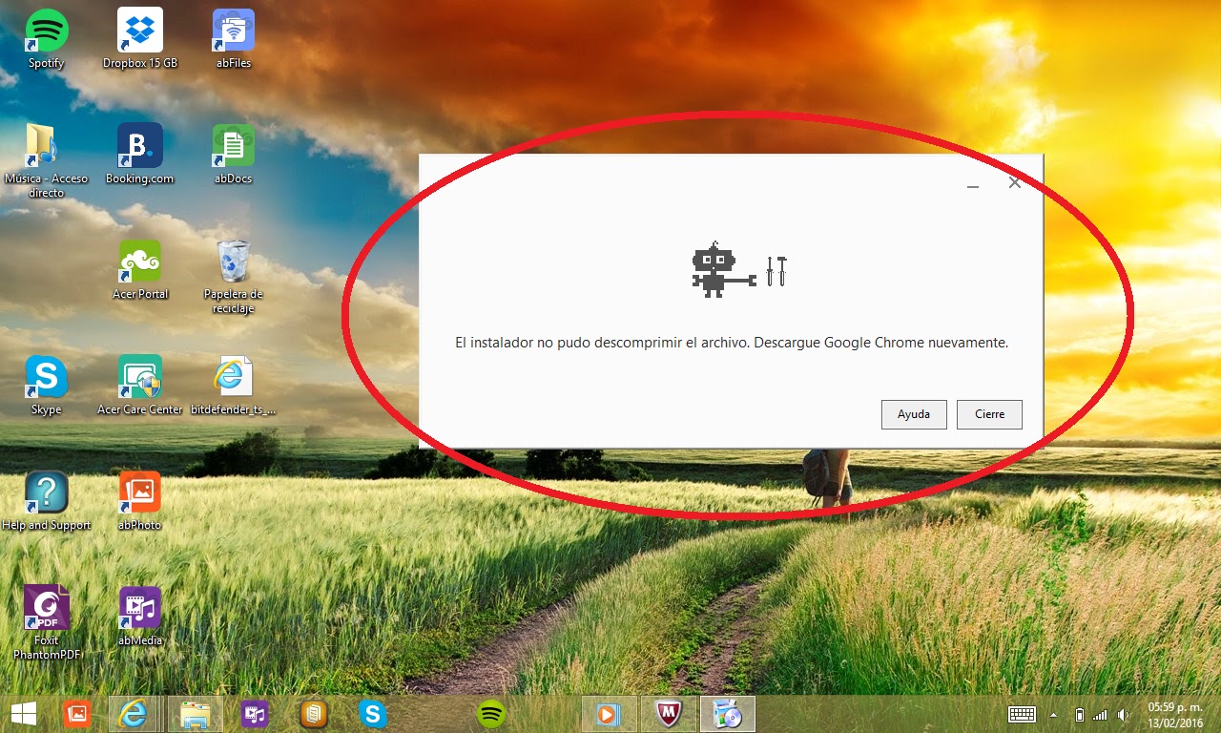Viewport: 1221px width, 733px height.
Task: Open File Explorer from the taskbar
Action: tap(196, 714)
